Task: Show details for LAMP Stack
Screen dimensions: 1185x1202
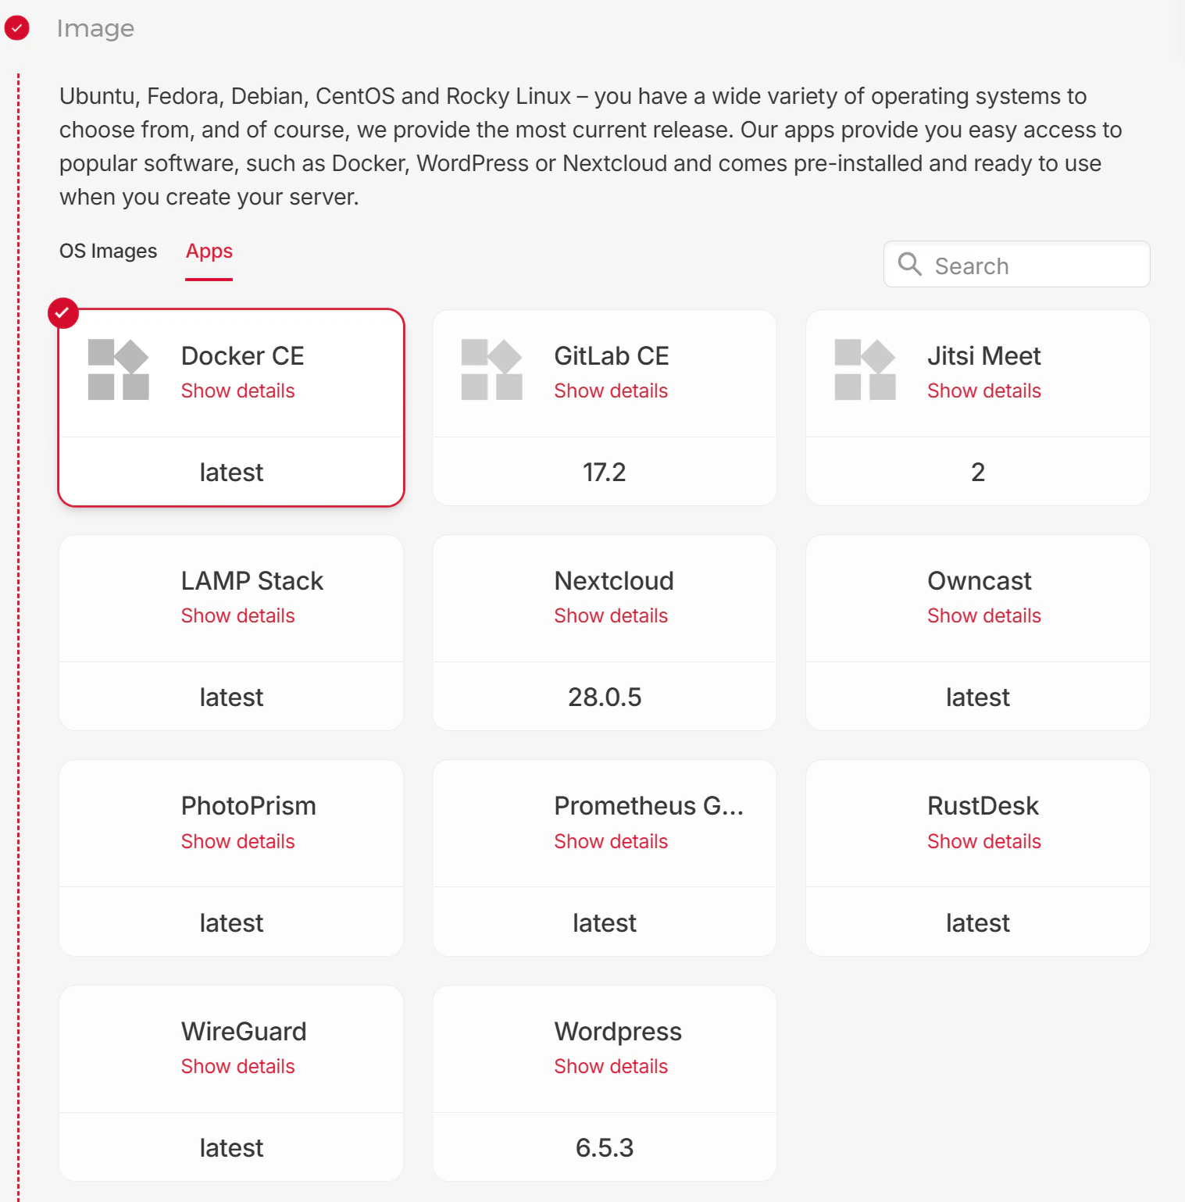Action: (237, 615)
